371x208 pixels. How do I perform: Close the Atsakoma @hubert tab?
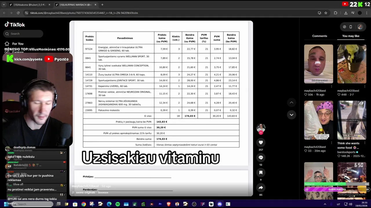click(x=49, y=5)
